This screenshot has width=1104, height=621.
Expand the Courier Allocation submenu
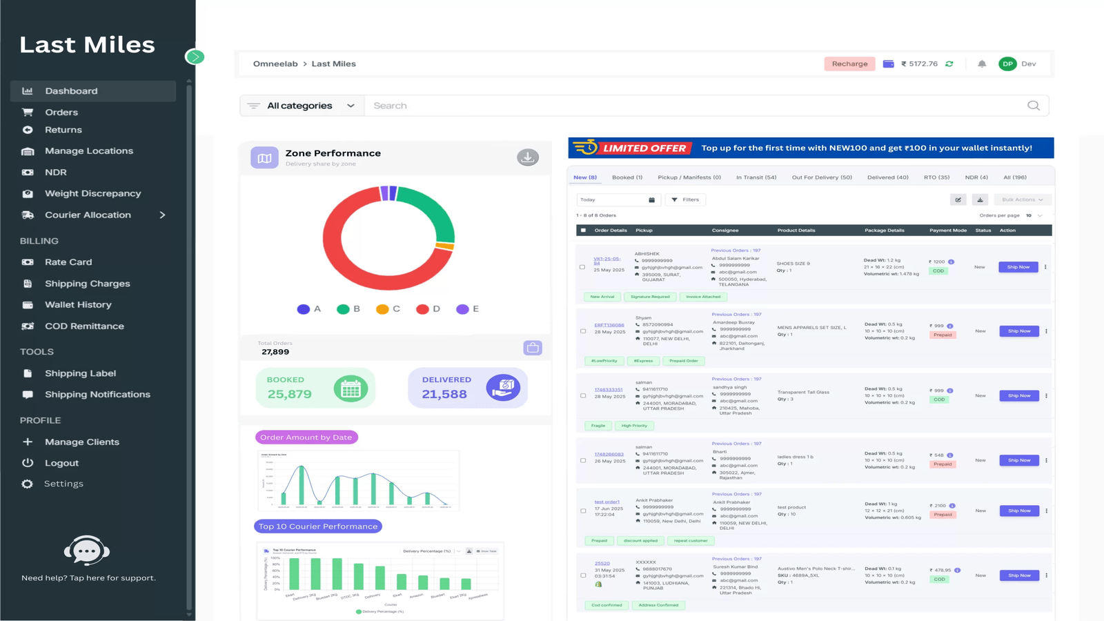[162, 215]
